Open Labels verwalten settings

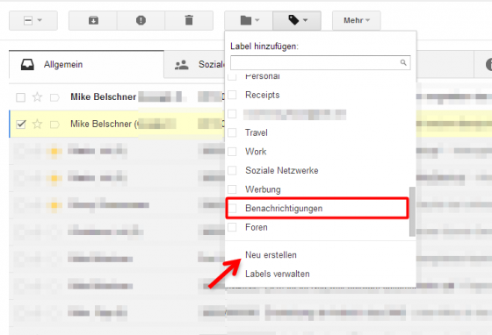click(x=278, y=274)
